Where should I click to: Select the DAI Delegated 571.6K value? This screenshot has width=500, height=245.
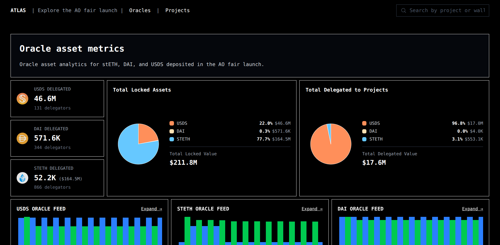click(x=47, y=138)
